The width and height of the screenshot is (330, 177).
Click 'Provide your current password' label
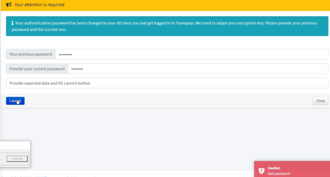[x=37, y=69]
